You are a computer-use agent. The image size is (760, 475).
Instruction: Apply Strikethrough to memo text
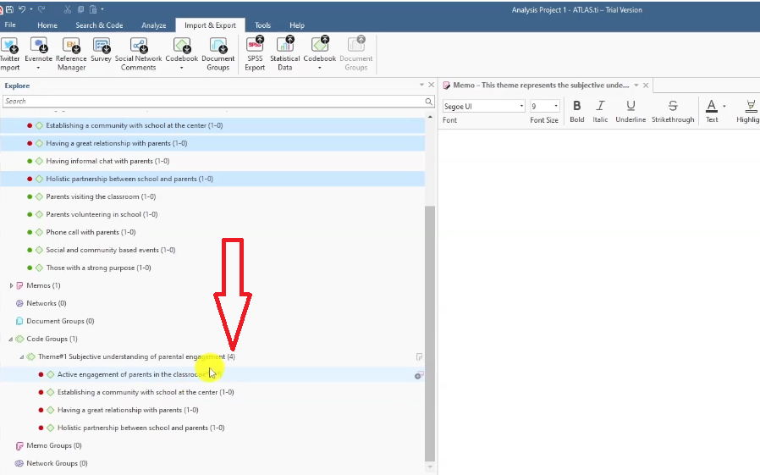tap(673, 106)
